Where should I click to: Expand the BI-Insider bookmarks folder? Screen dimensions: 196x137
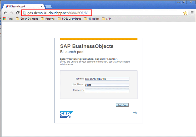point(92,19)
